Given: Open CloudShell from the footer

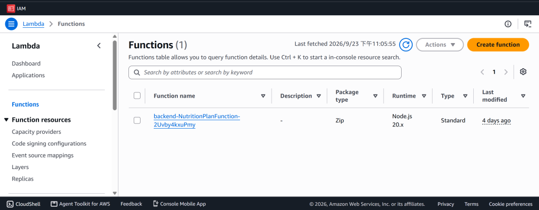Looking at the screenshot, I should pyautogui.click(x=24, y=204).
